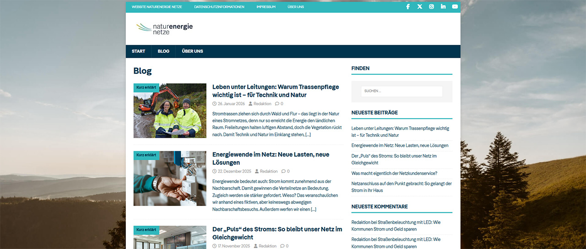This screenshot has width=586, height=249.
Task: Open headline Der Puls des Stroms article
Action: pos(277,233)
